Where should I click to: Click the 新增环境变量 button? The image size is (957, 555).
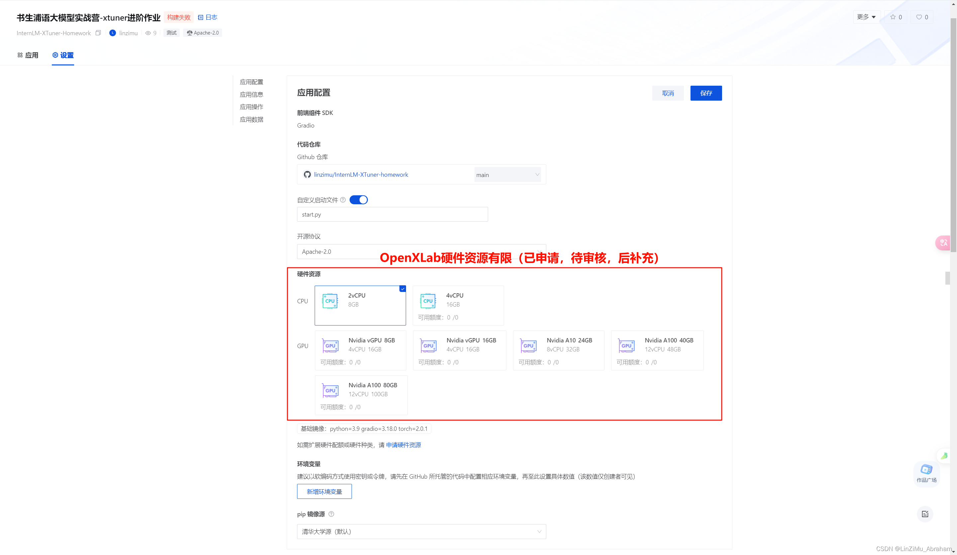pyautogui.click(x=324, y=491)
